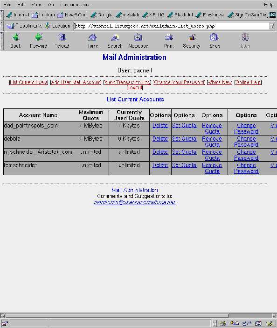Expand the location URL history dropdown
This screenshot has height=328, width=277.
(x=272, y=26)
